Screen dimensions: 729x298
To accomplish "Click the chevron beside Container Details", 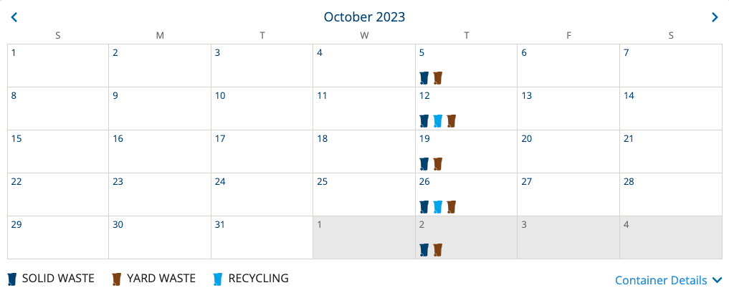I will (718, 280).
